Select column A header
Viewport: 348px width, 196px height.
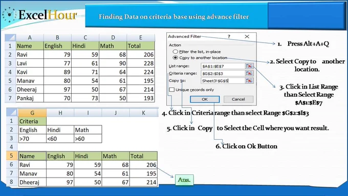[30, 37]
